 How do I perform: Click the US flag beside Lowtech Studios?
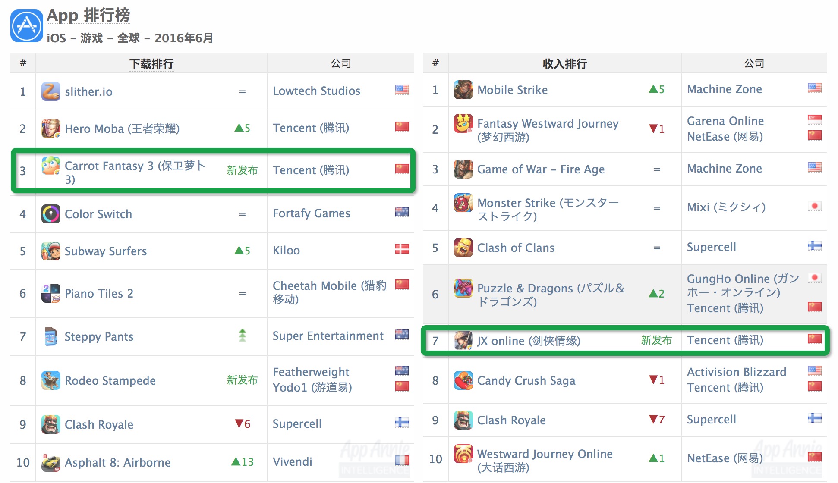[x=402, y=90]
